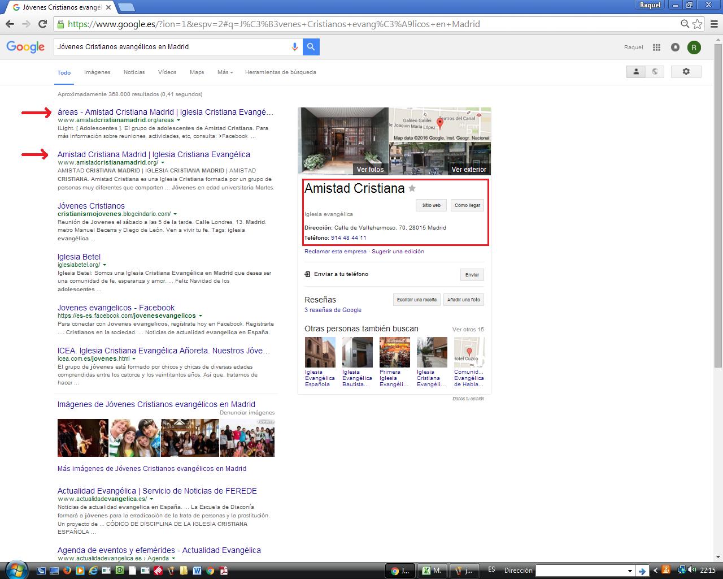723x579 pixels.
Task: Show hidden system tray icons
Action: point(656,571)
